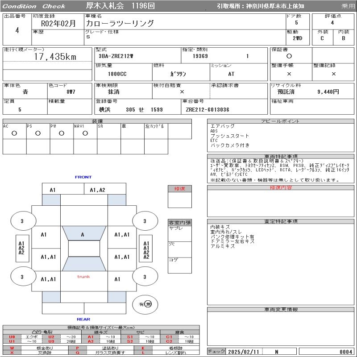Click the NAVI equipment circle mark
Viewport: 357px width, 357px height.
click(85, 133)
